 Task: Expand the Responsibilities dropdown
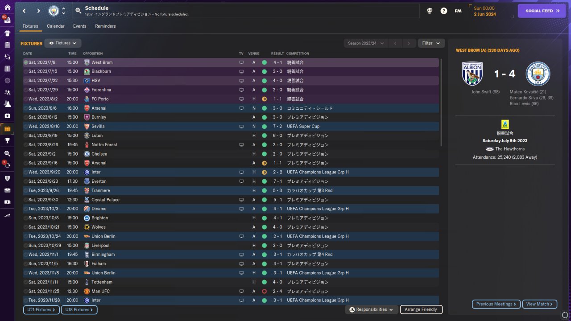(x=372, y=309)
